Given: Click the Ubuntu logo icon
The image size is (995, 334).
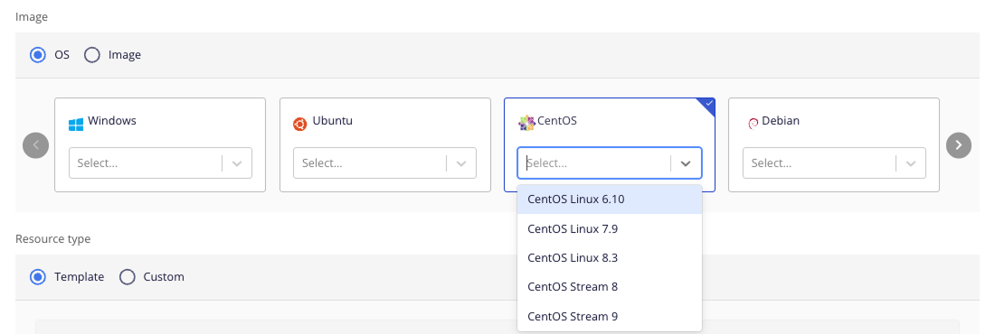Looking at the screenshot, I should point(300,125).
